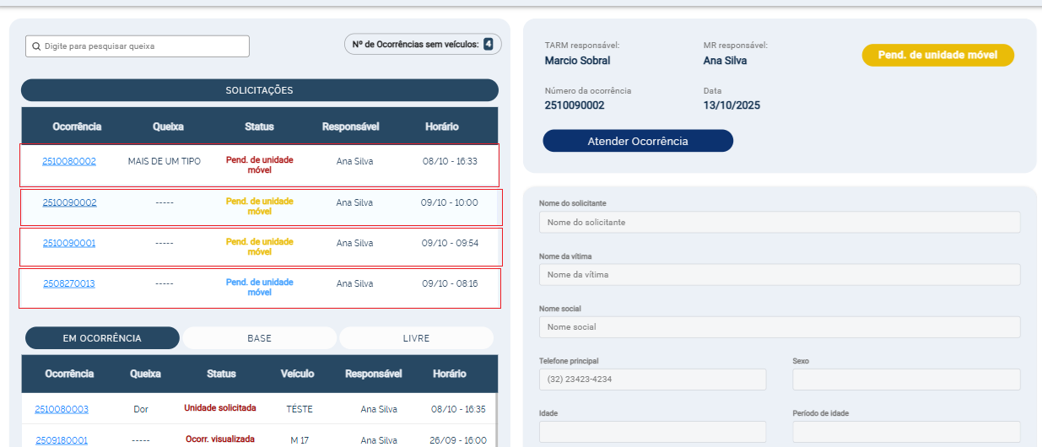Open occurrence link 2508270013

point(69,283)
